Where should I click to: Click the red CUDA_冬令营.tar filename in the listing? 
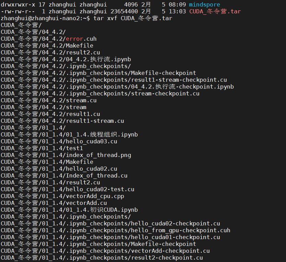[215, 11]
